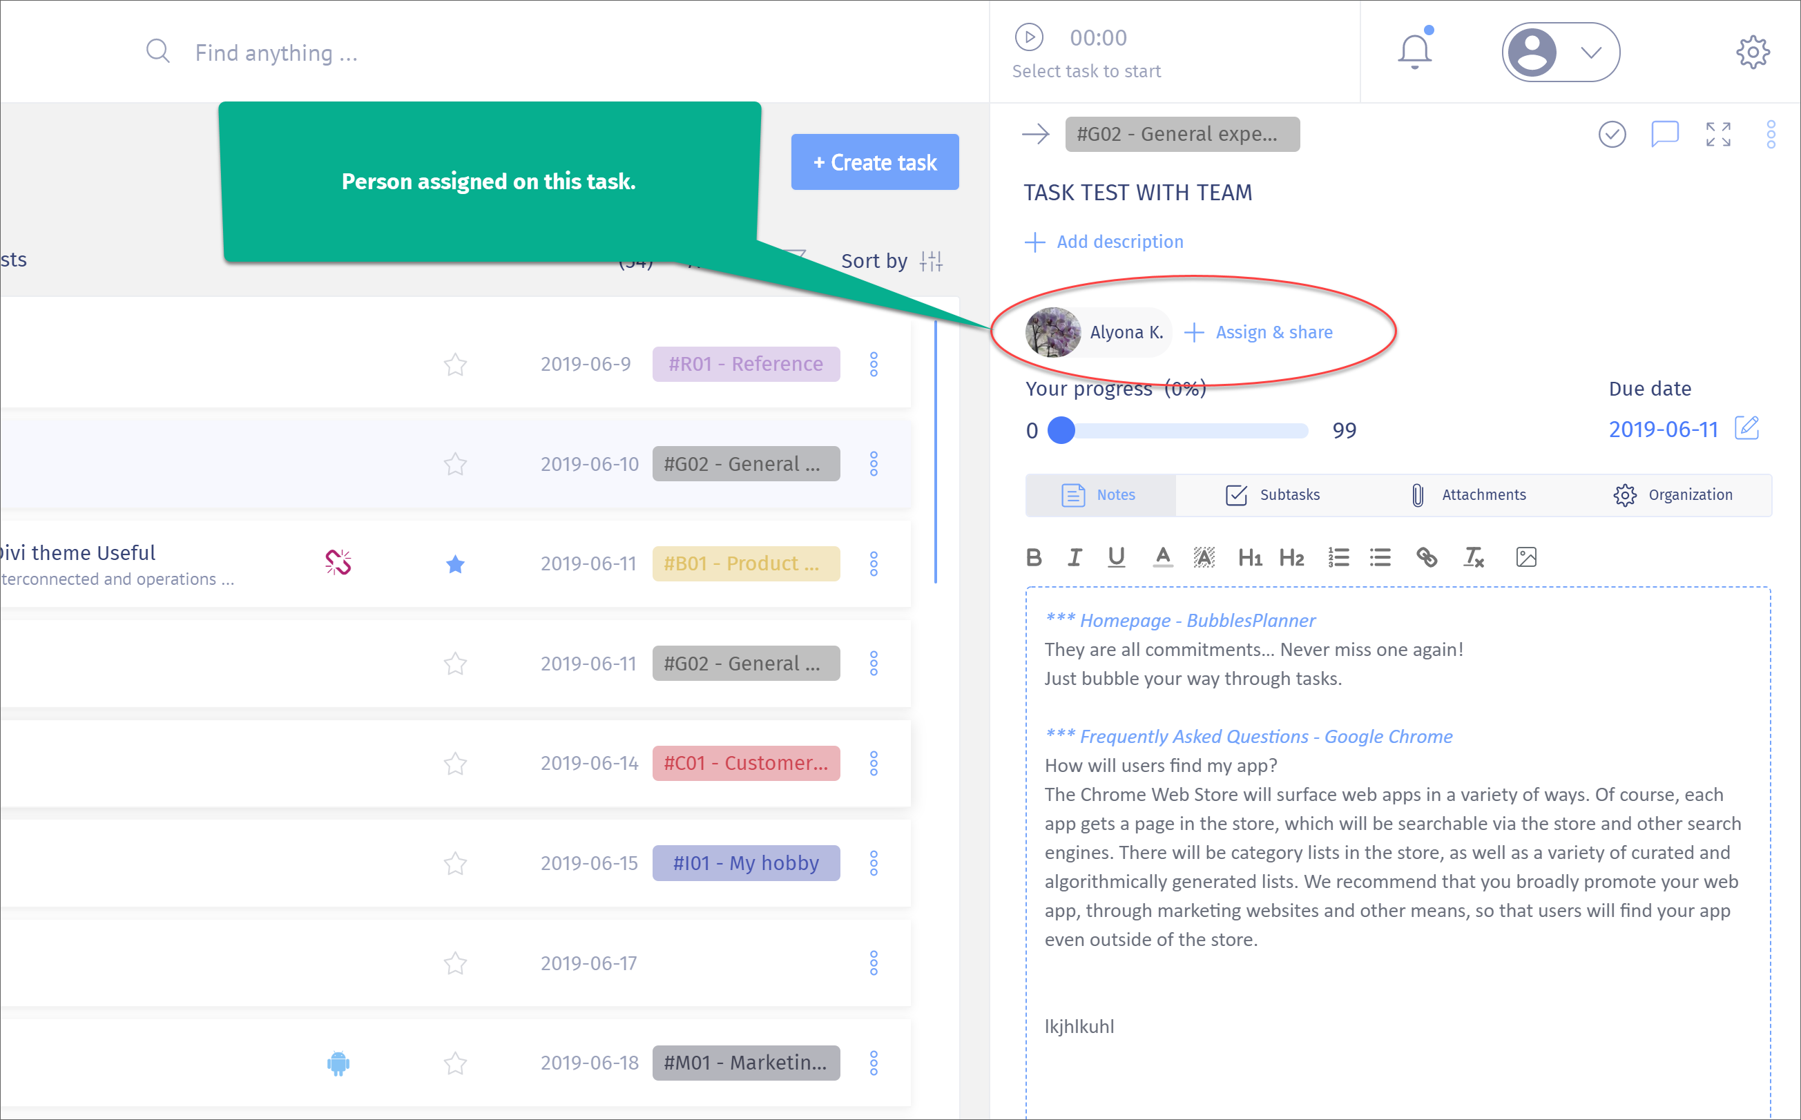
Task: Insert a hyperlink in notes
Action: 1426,557
